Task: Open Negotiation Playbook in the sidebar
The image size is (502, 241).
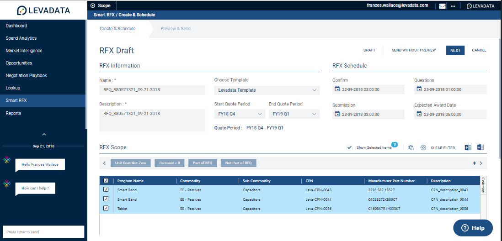Action: point(26,75)
